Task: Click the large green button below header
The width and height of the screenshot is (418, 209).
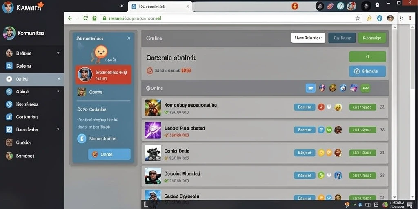Action: tap(367, 57)
